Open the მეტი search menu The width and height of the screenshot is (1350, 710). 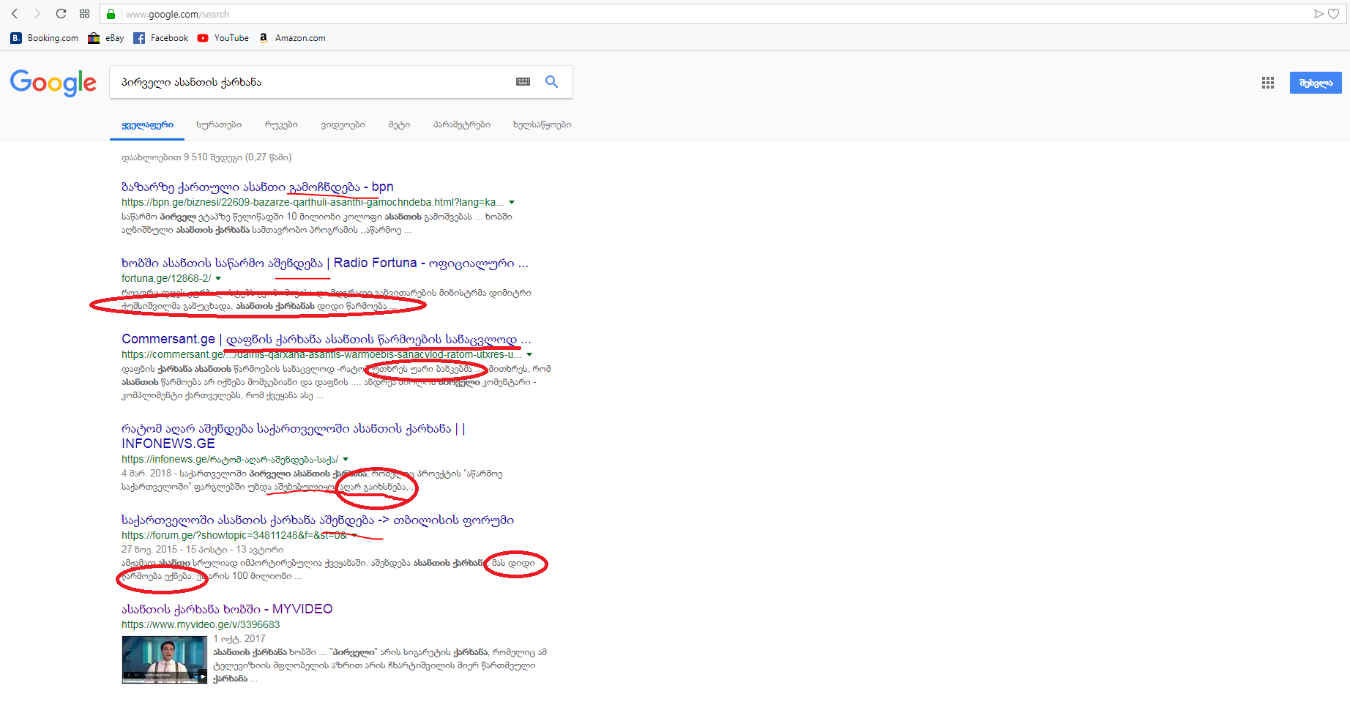point(399,125)
